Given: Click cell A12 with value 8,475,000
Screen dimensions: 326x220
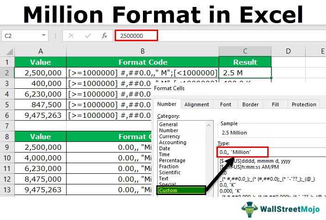Looking at the screenshot, I should 41,179.
